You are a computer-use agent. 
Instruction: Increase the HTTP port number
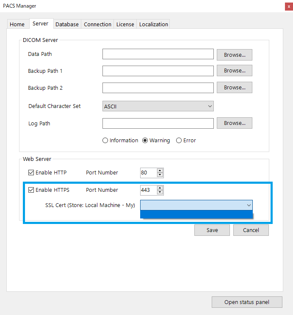[x=160, y=171]
